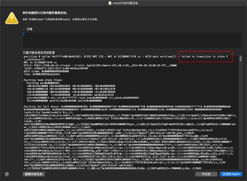
Task: Send report with 发送给 Apple button
Action: click(231, 174)
